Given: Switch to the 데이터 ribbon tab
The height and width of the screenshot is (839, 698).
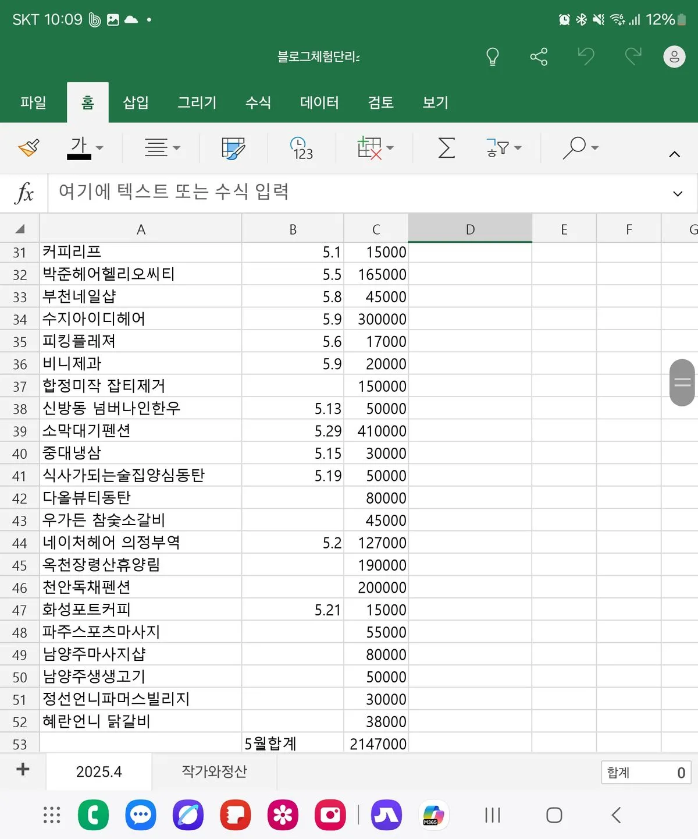Looking at the screenshot, I should pos(319,102).
